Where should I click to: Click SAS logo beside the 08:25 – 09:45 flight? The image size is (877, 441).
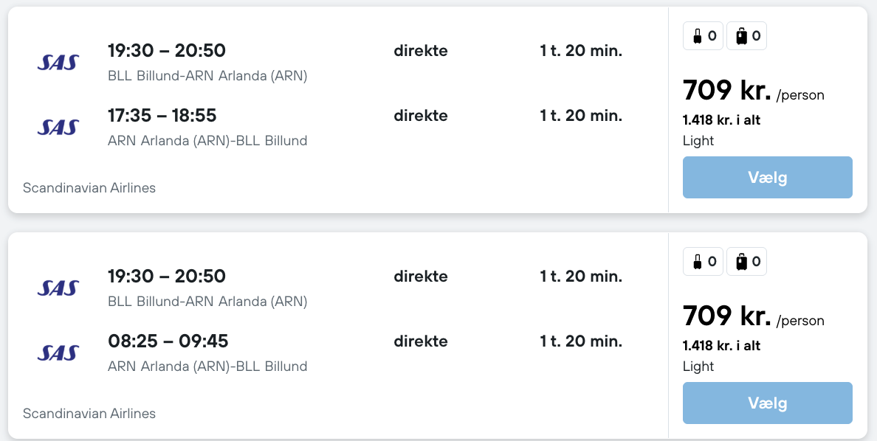click(58, 353)
